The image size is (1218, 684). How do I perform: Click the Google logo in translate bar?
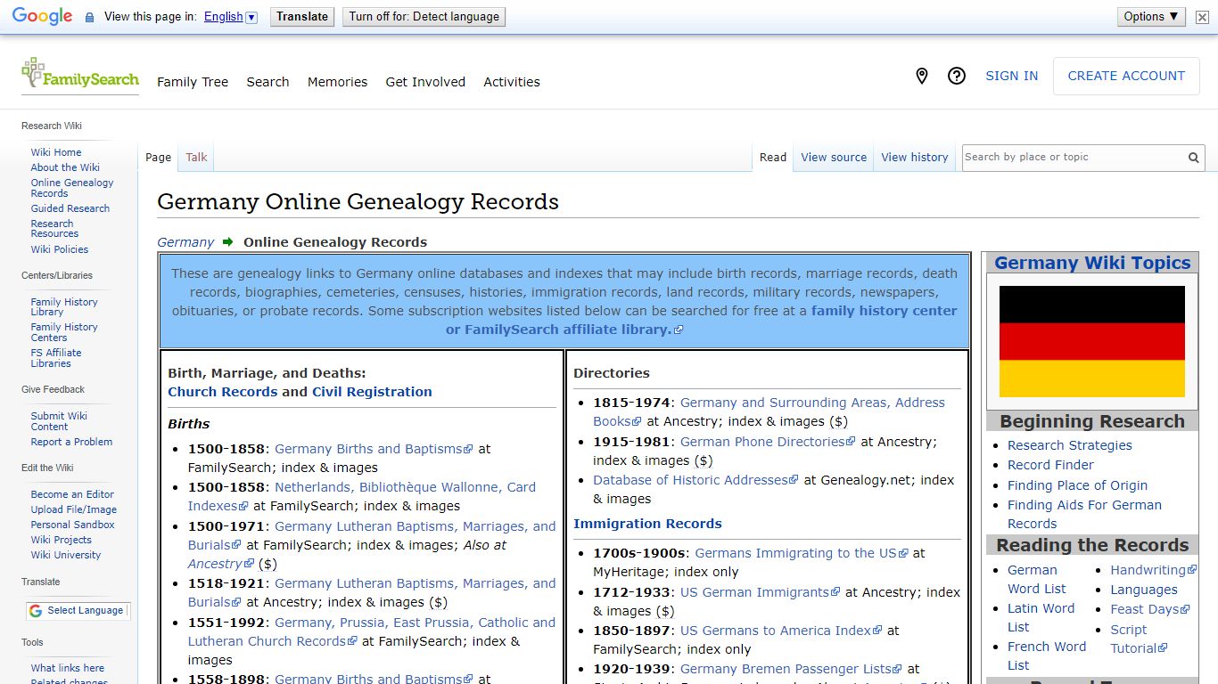[x=43, y=17]
